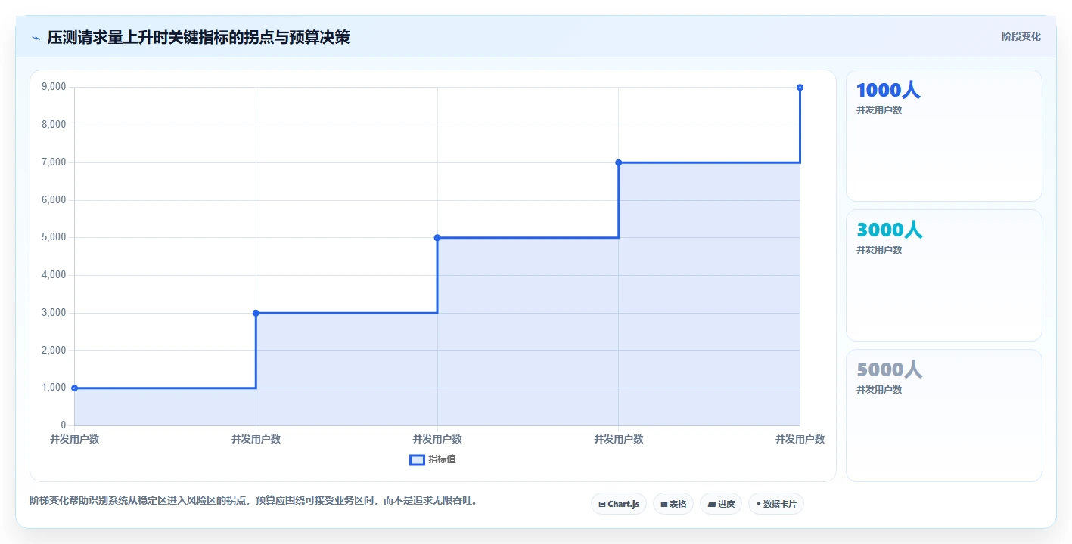
Task: Toggle the 指标值 legend swatch
Action: pyautogui.click(x=417, y=459)
